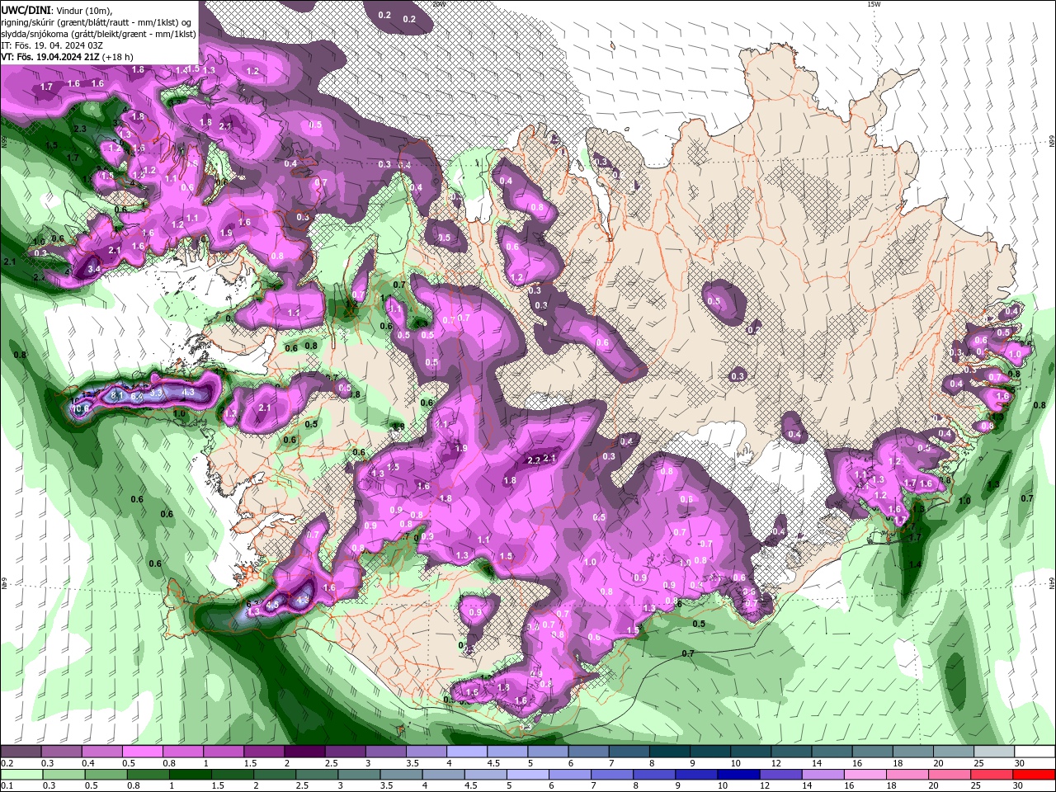Click the 30 label on the purple scale
The image size is (1056, 792).
1020,763
